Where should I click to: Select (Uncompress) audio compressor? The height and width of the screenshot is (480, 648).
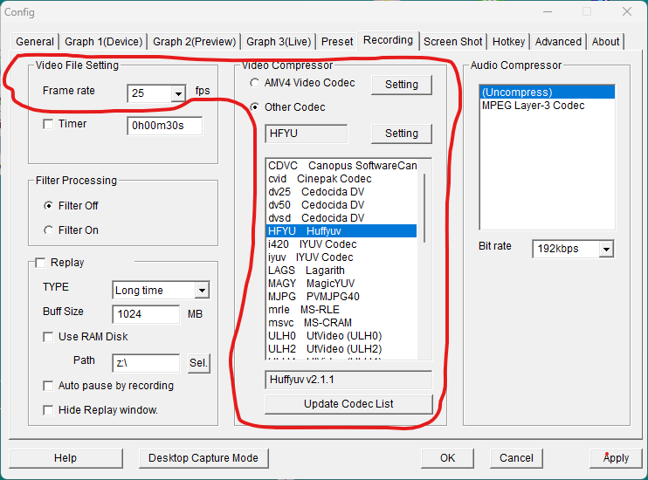pos(548,93)
